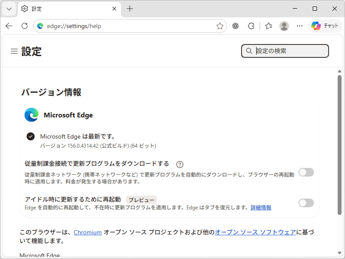
Task: Click the large Microsoft Edge logo
Action: pos(31,115)
